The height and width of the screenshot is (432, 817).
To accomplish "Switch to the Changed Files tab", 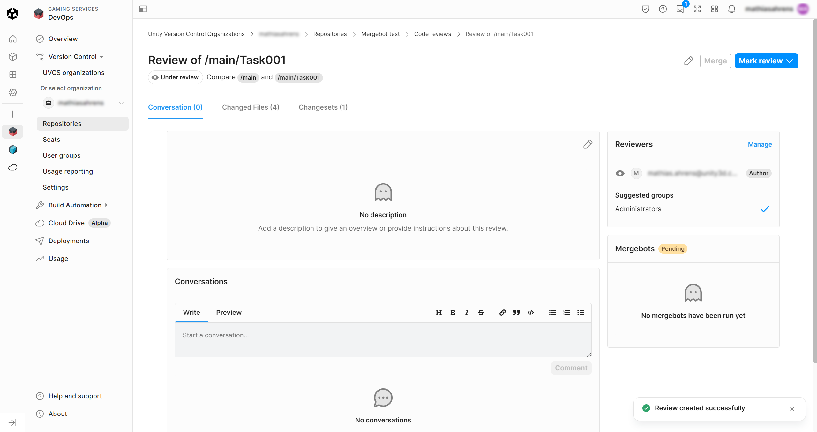I will [251, 107].
